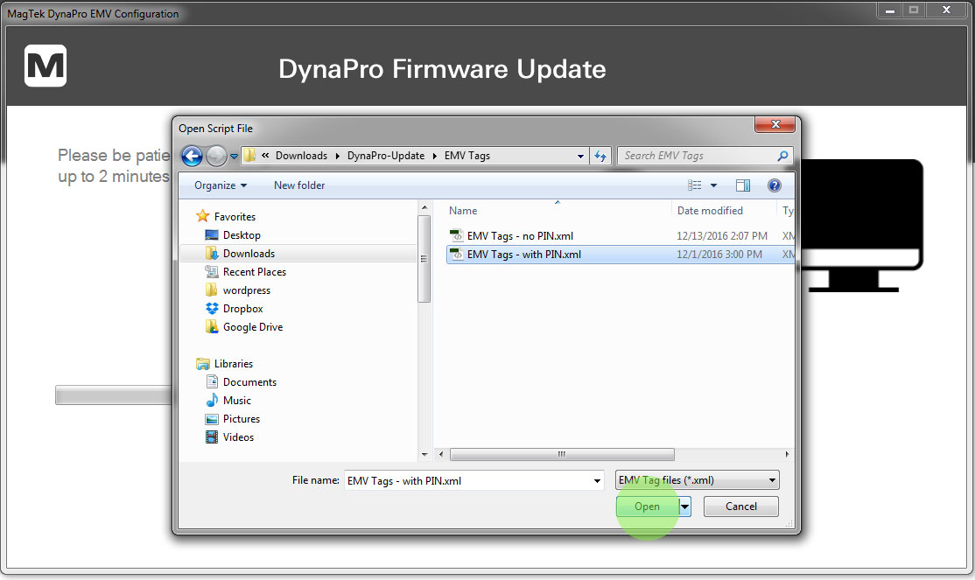Viewport: 975px width, 580px height.
Task: Select Favorites in navigation pane
Action: click(235, 216)
